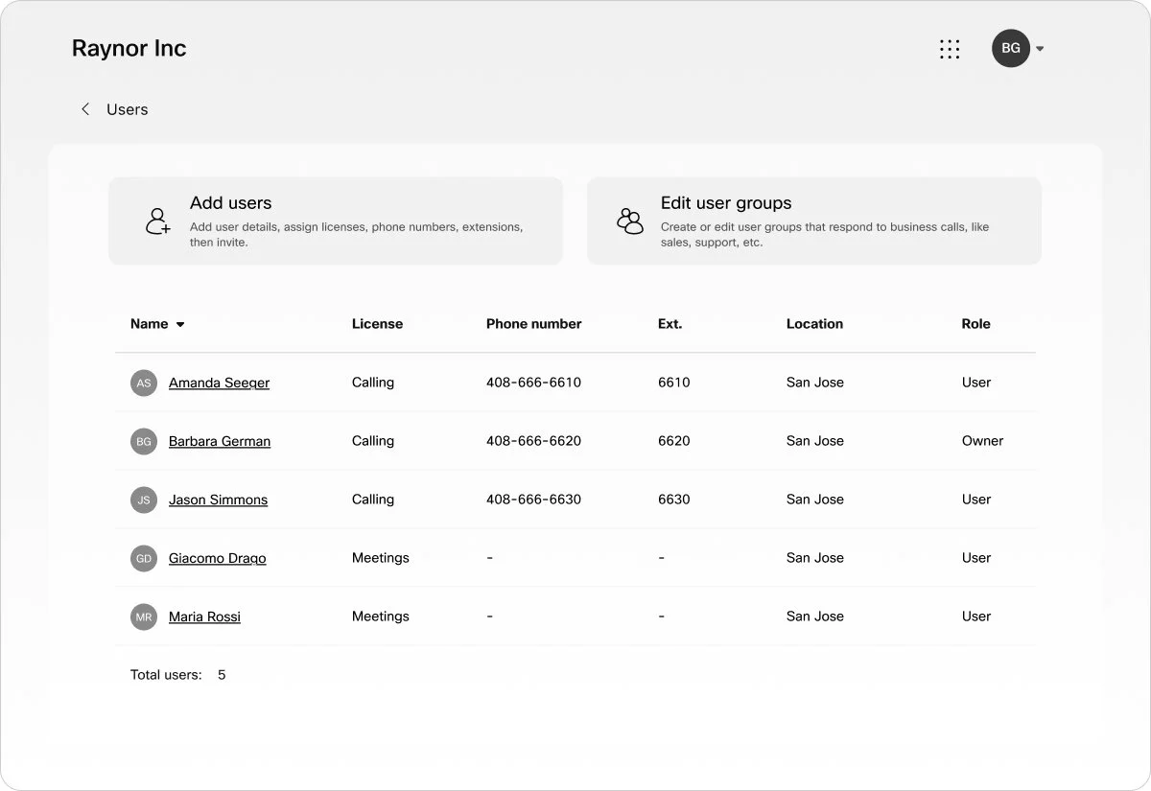Click the Meetings license for Giacomo Drago

coord(381,558)
